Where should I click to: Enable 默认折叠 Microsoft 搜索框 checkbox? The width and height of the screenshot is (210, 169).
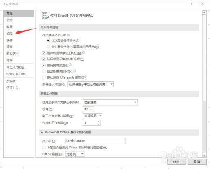tap(44, 78)
